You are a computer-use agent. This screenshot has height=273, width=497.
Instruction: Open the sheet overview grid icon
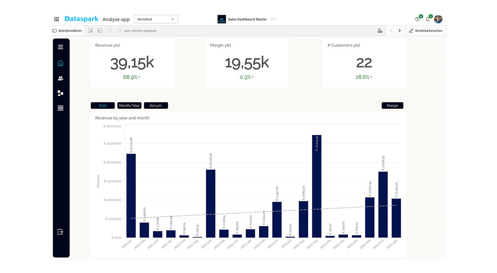[x=380, y=30]
